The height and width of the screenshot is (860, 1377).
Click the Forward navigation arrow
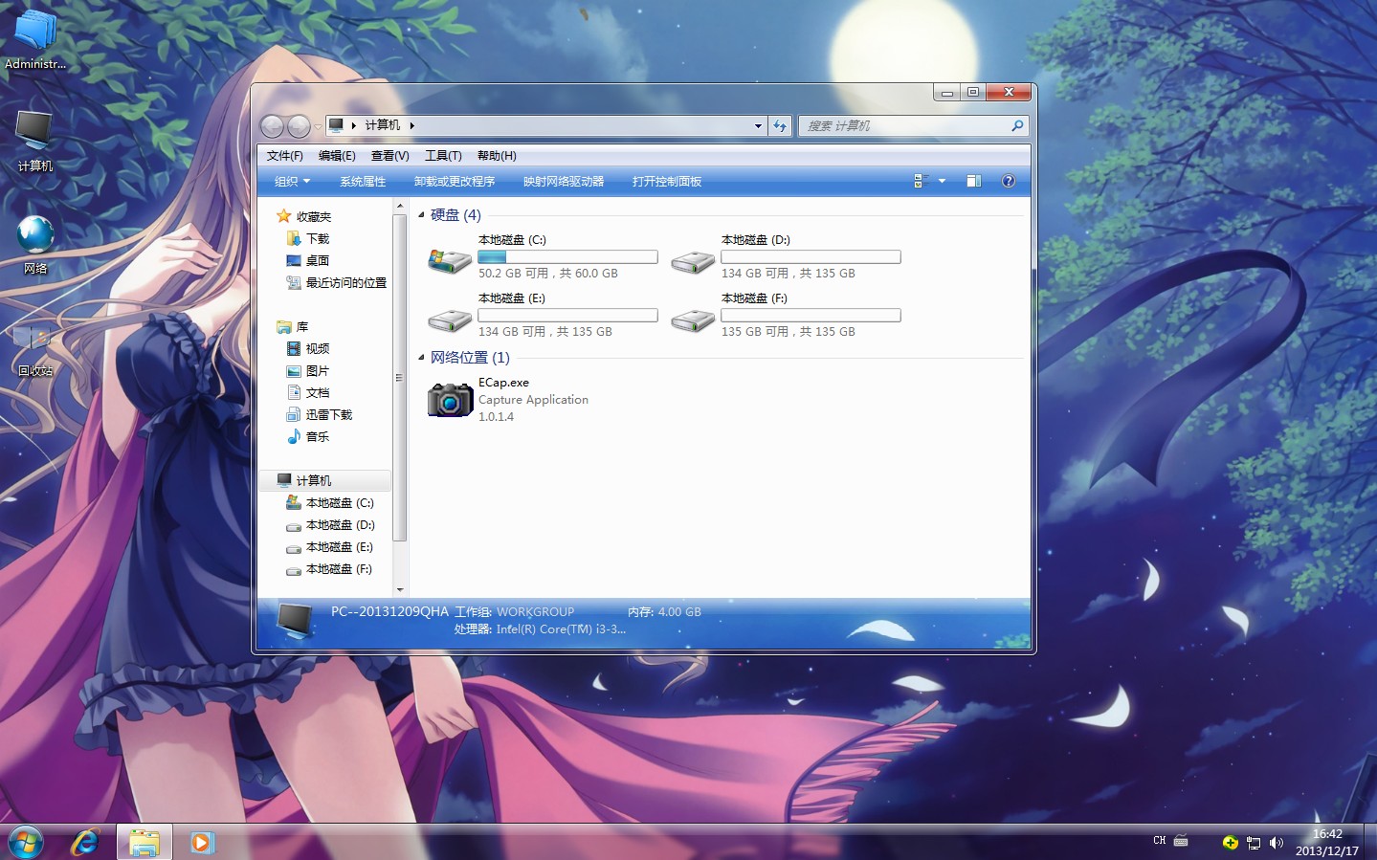(299, 126)
